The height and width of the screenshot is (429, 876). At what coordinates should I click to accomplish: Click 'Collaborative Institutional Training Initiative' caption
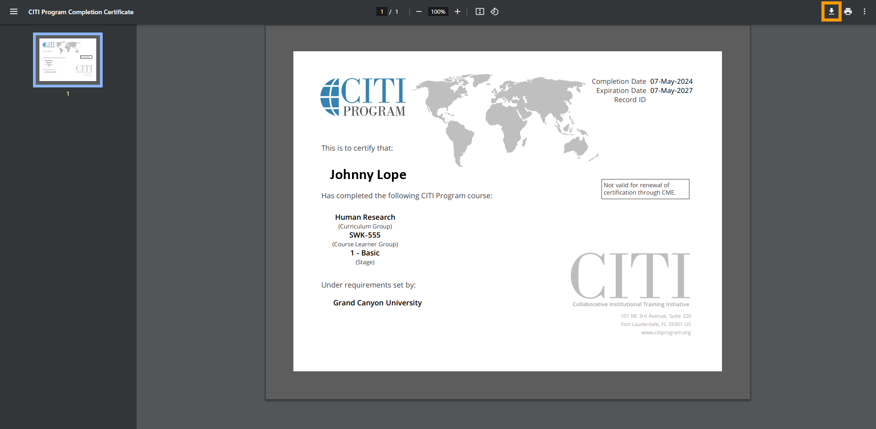click(631, 304)
